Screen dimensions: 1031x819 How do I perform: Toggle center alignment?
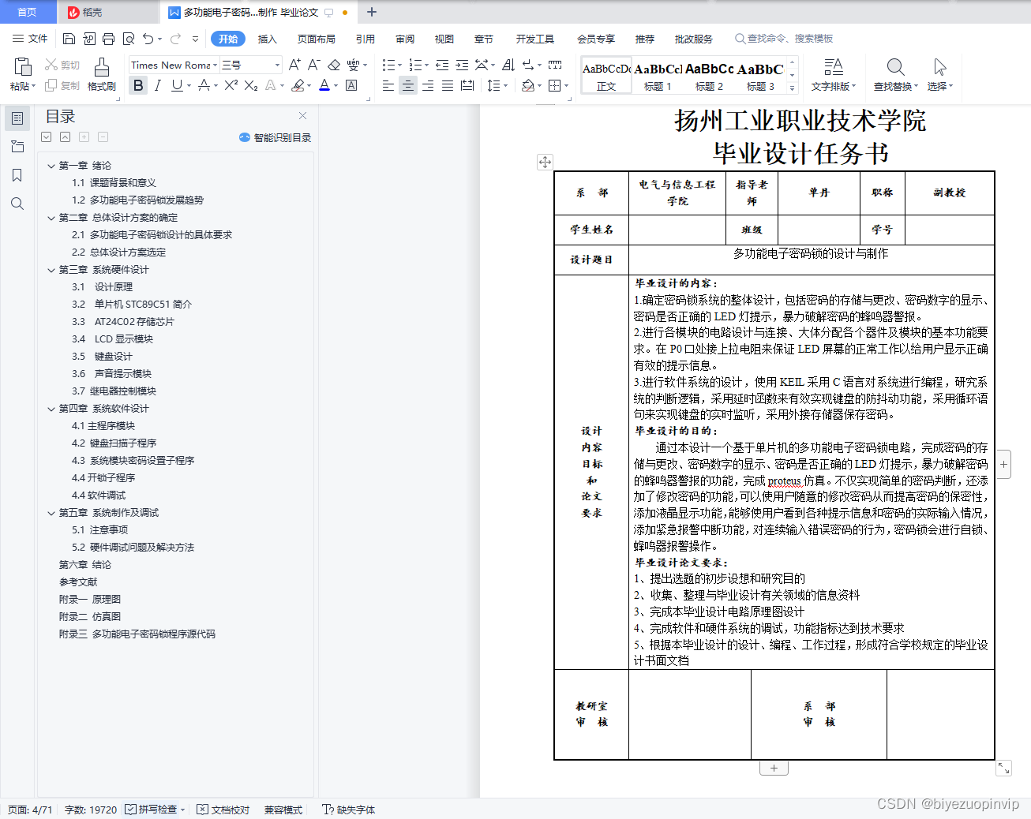tap(408, 85)
